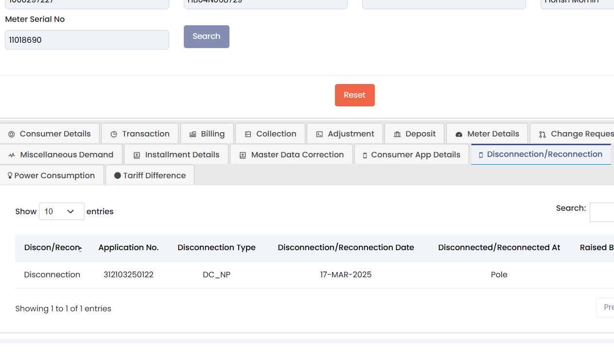The image size is (614, 356).
Task: Click the Installment Details plus icon
Action: 137,155
